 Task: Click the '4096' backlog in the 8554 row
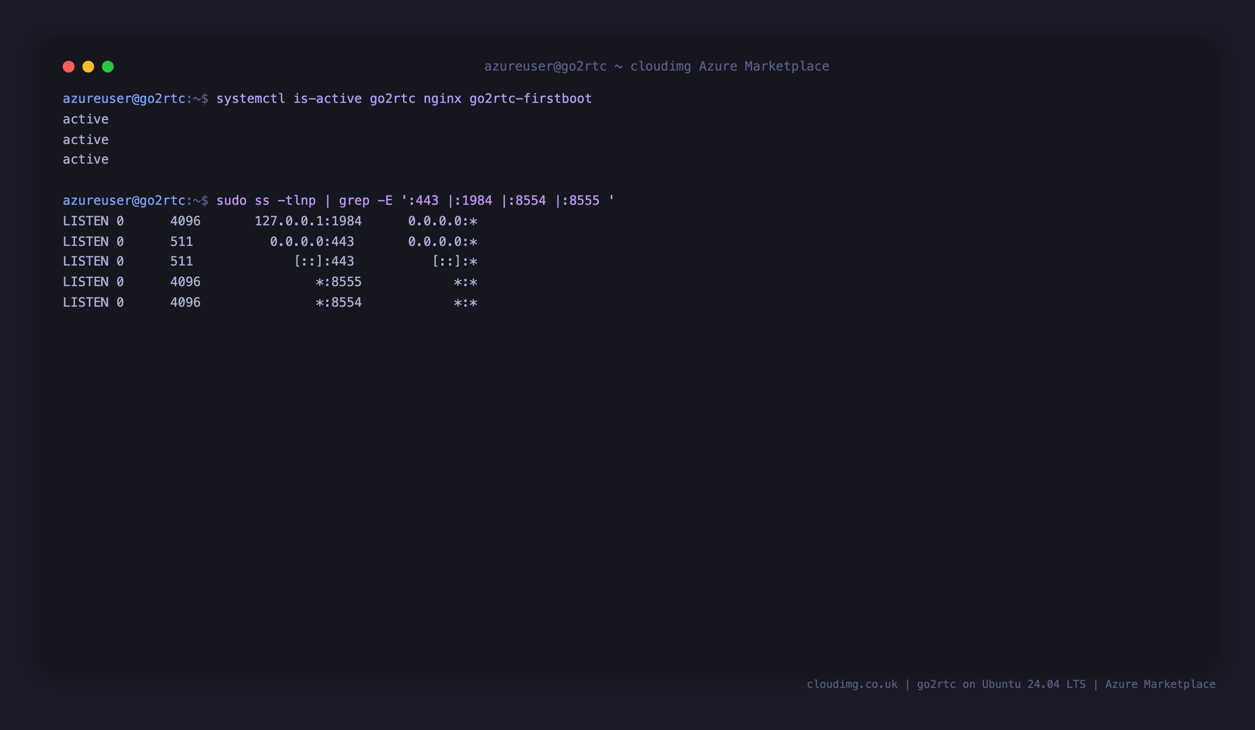(x=185, y=303)
